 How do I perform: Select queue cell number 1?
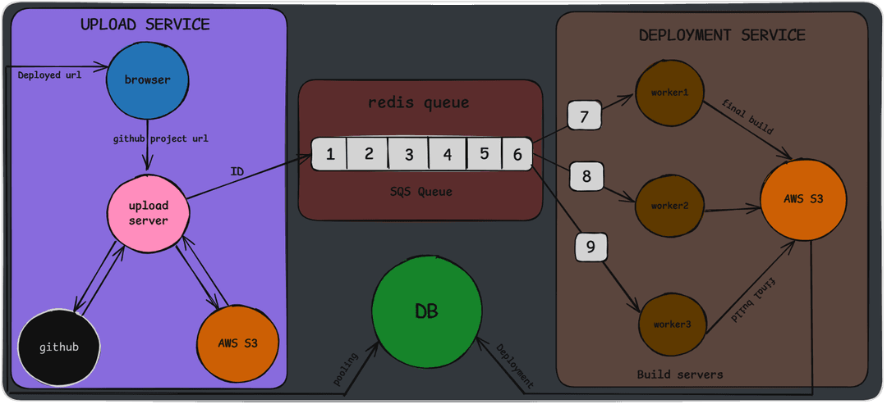[x=329, y=154]
